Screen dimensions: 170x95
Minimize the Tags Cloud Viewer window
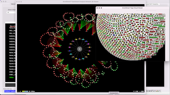point(99,8)
